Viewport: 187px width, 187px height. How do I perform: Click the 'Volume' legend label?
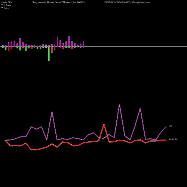[7, 5]
